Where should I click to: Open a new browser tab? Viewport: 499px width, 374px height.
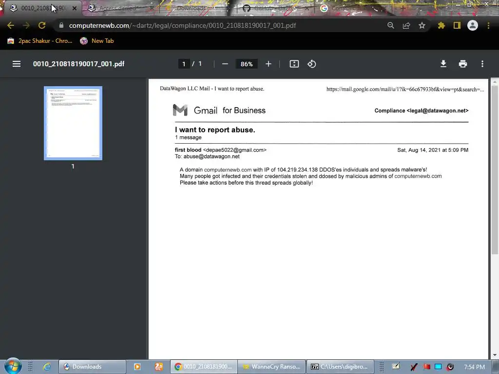tap(403, 8)
